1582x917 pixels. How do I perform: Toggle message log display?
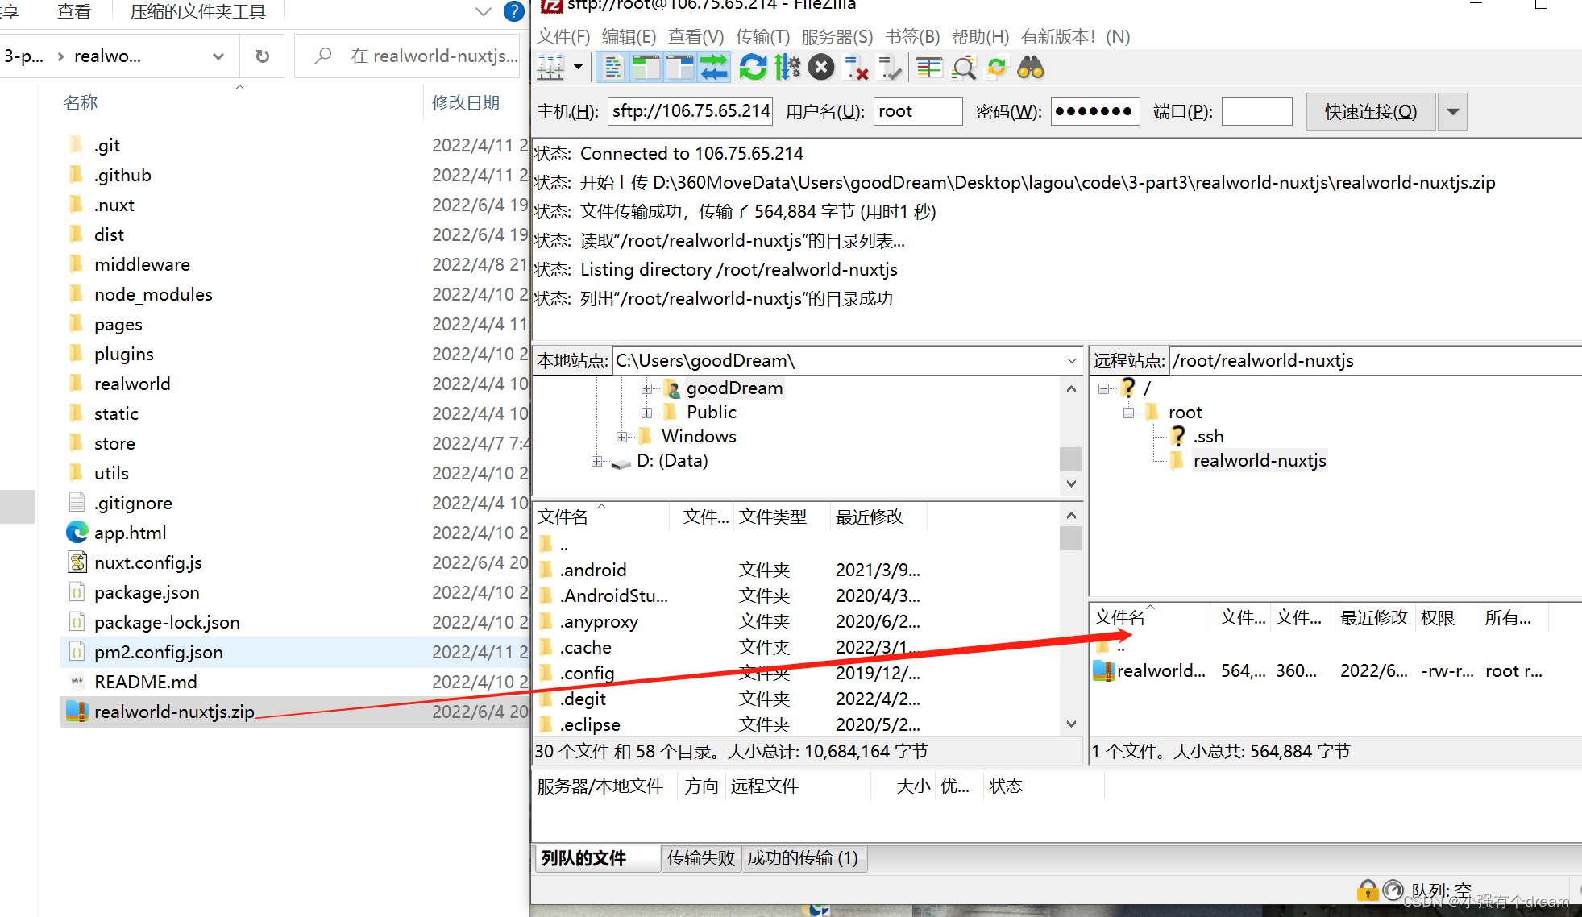point(612,68)
